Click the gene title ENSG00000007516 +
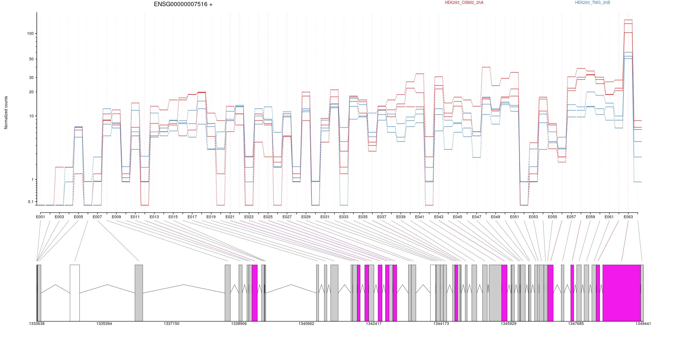Screen dimensions: 674x337 click(183, 4)
